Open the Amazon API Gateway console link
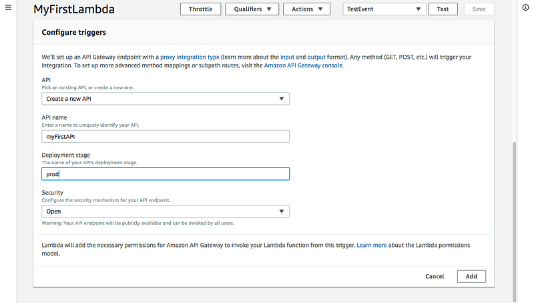The image size is (534, 303). (x=303, y=65)
